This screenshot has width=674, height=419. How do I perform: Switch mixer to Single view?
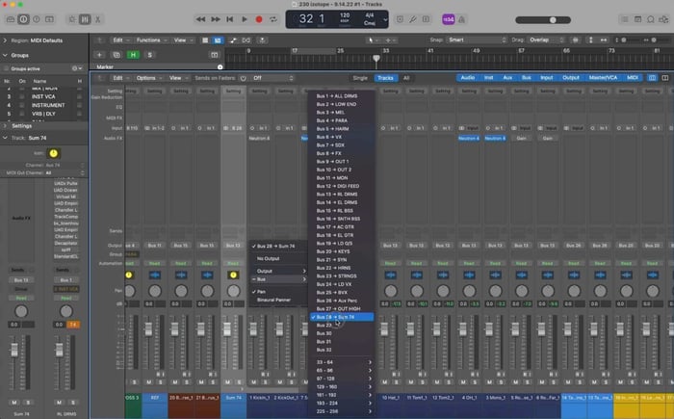click(360, 78)
